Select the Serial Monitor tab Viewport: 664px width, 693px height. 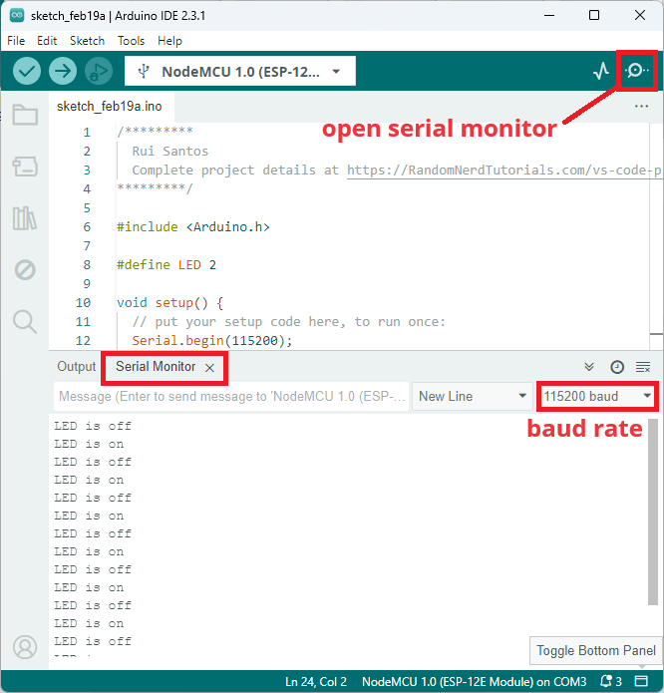click(x=156, y=366)
